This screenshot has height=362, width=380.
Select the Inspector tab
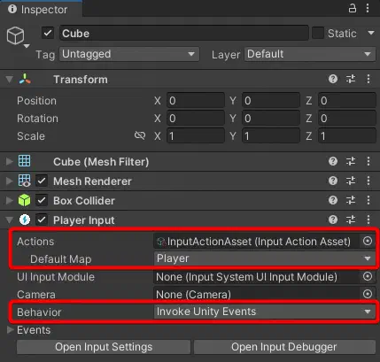click(x=38, y=10)
